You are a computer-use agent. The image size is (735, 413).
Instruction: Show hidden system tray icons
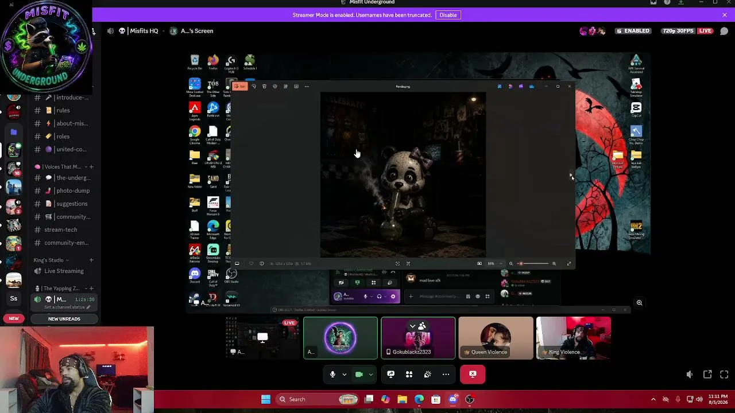point(653,399)
